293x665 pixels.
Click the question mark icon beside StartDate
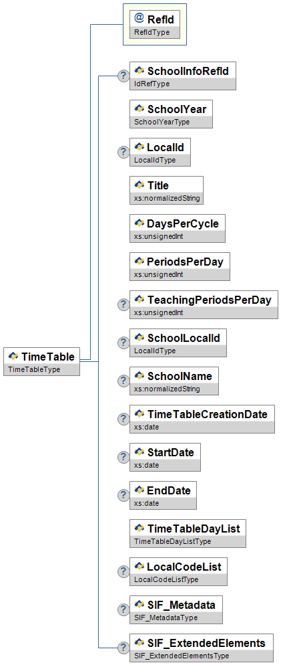[x=123, y=458]
